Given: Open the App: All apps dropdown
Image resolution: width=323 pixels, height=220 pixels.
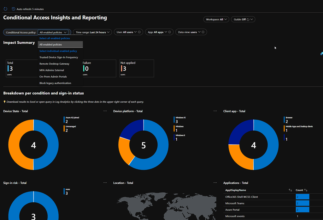Looking at the screenshot, I should tap(159, 32).
